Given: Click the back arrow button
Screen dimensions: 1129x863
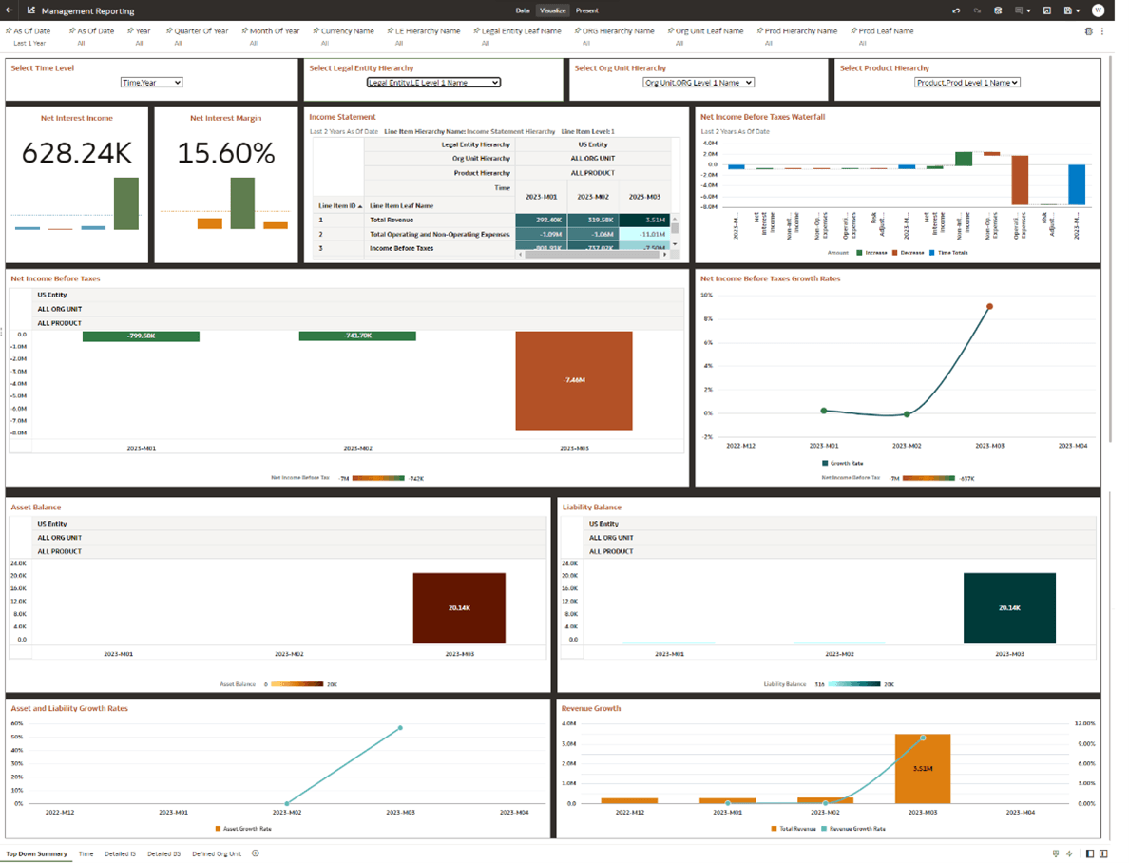Looking at the screenshot, I should [10, 11].
